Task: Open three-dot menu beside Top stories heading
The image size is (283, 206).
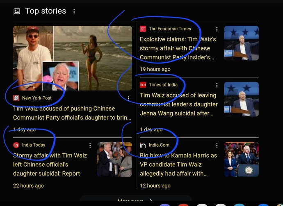Action: pos(74,11)
